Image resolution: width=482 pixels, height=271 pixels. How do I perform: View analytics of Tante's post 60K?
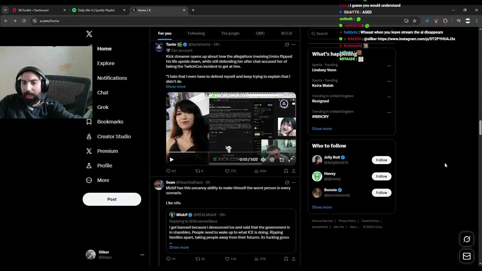260,171
